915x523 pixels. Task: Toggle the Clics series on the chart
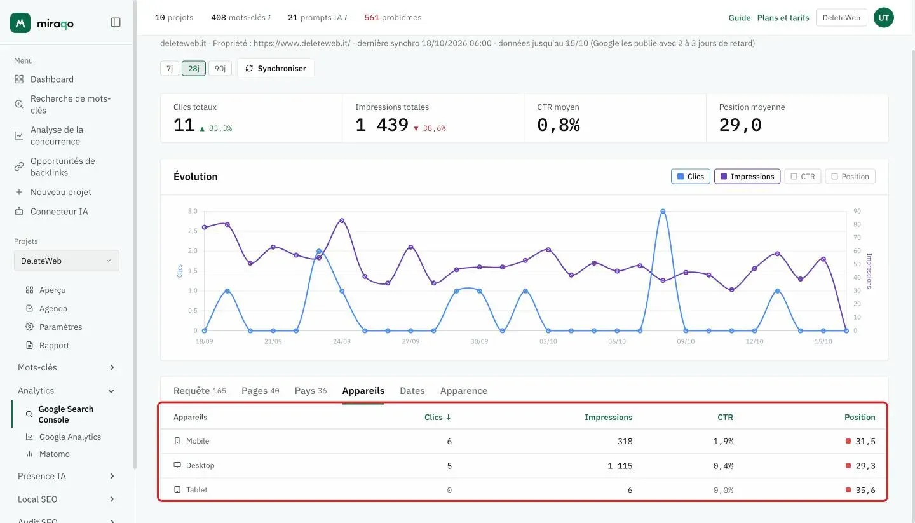(x=690, y=177)
